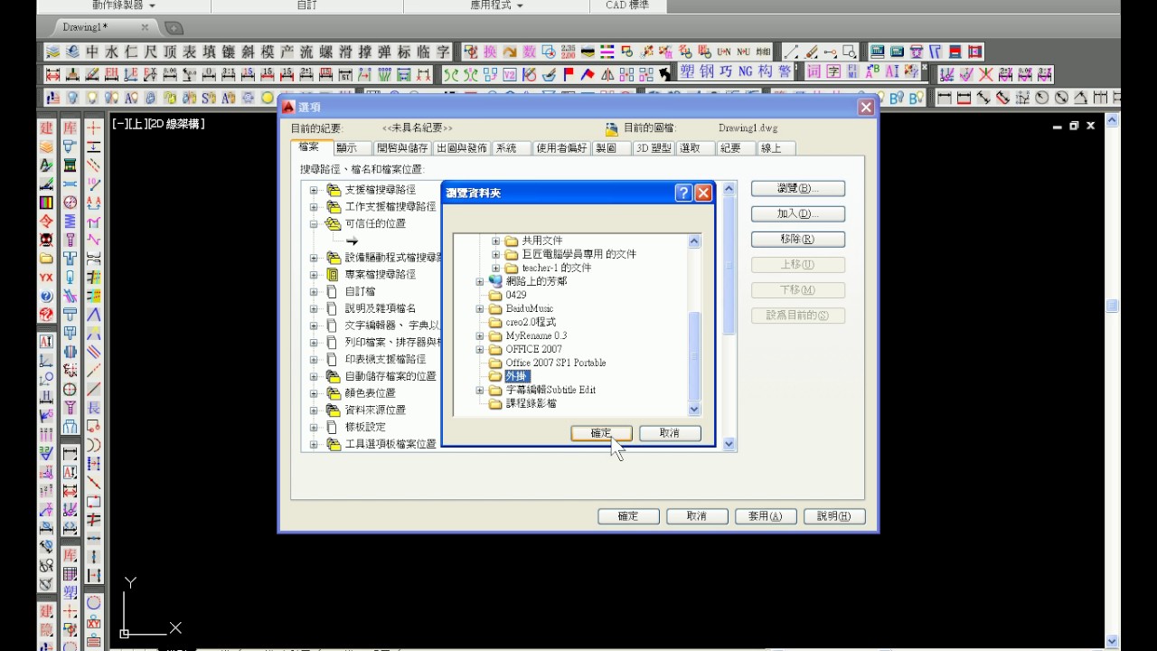
Task: Click the yellow circle icon in third toolbar
Action: click(x=268, y=97)
